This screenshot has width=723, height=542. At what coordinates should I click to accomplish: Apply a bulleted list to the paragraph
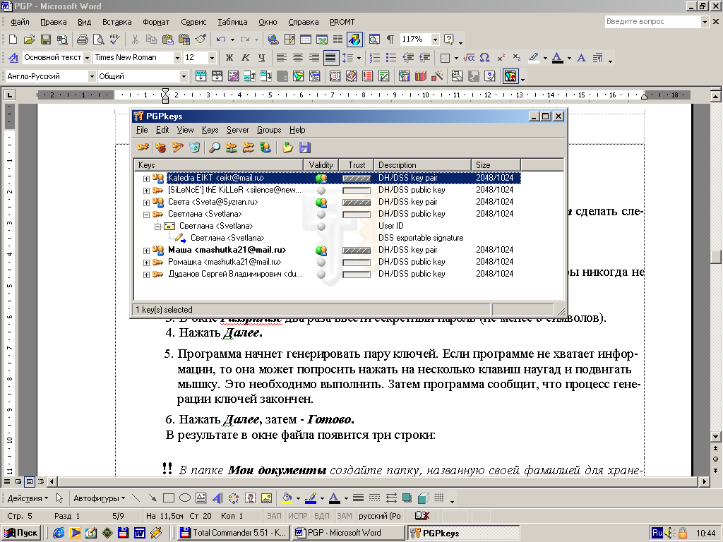(391, 58)
